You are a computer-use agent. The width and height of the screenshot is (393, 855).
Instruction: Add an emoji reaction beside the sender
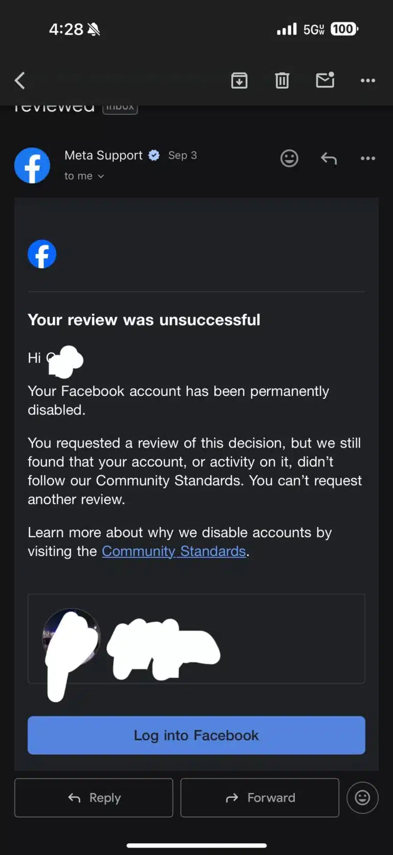coord(289,158)
